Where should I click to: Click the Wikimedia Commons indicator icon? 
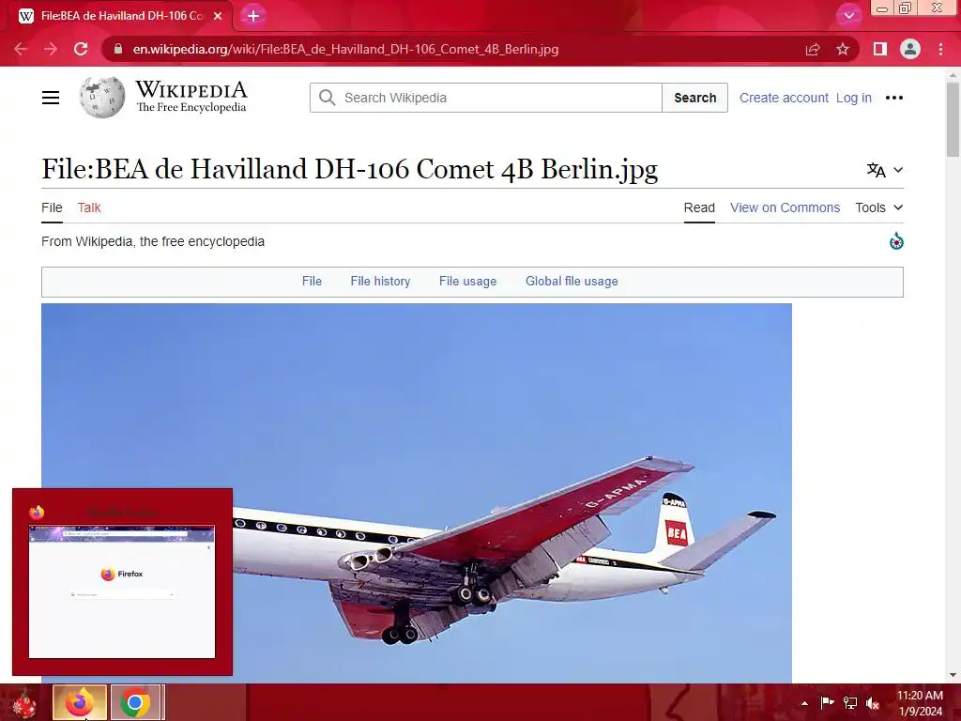click(x=896, y=241)
